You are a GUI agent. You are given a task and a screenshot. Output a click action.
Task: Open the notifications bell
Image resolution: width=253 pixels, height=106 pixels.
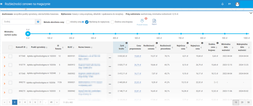point(222,4)
